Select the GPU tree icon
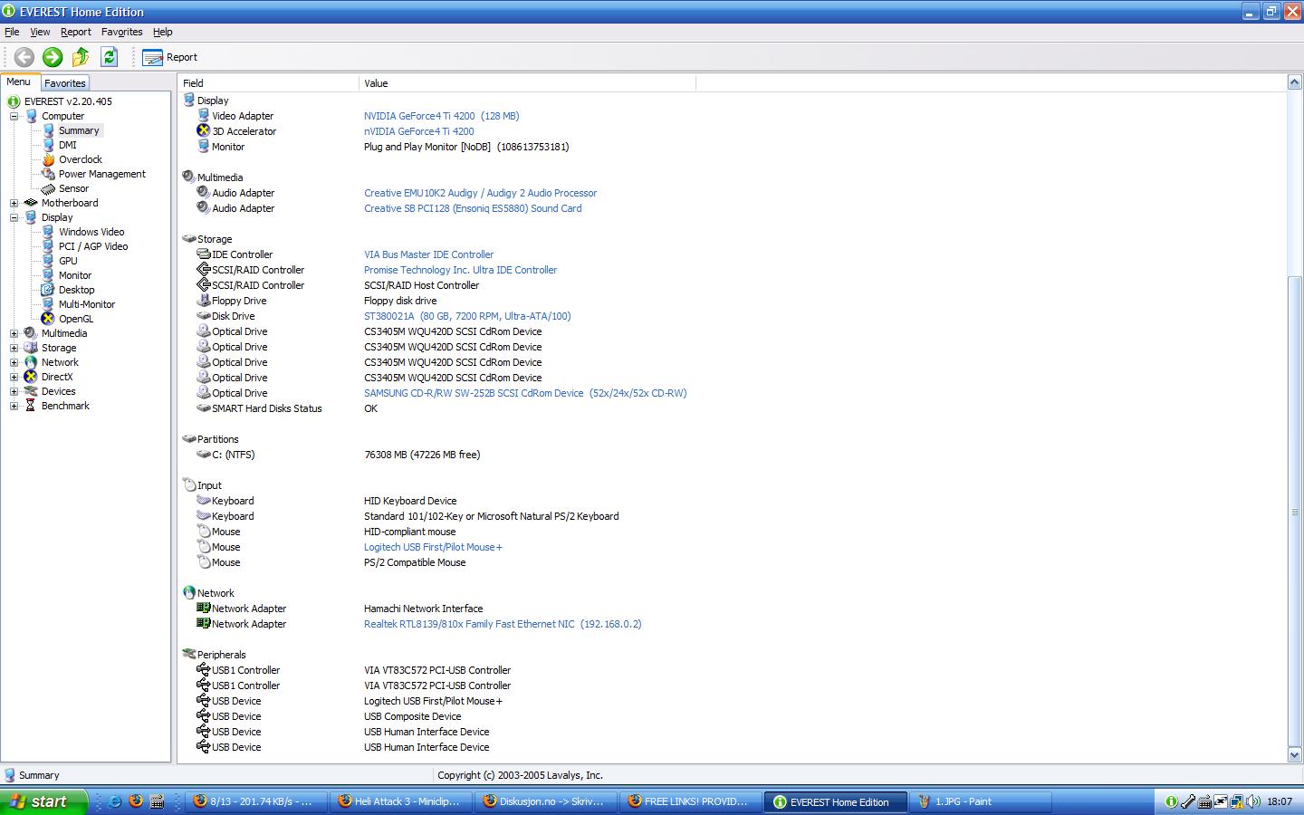 [x=48, y=261]
